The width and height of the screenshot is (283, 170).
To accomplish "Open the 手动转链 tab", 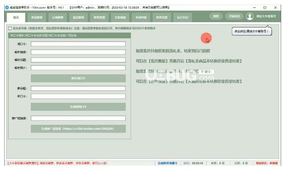I will click(x=141, y=18).
